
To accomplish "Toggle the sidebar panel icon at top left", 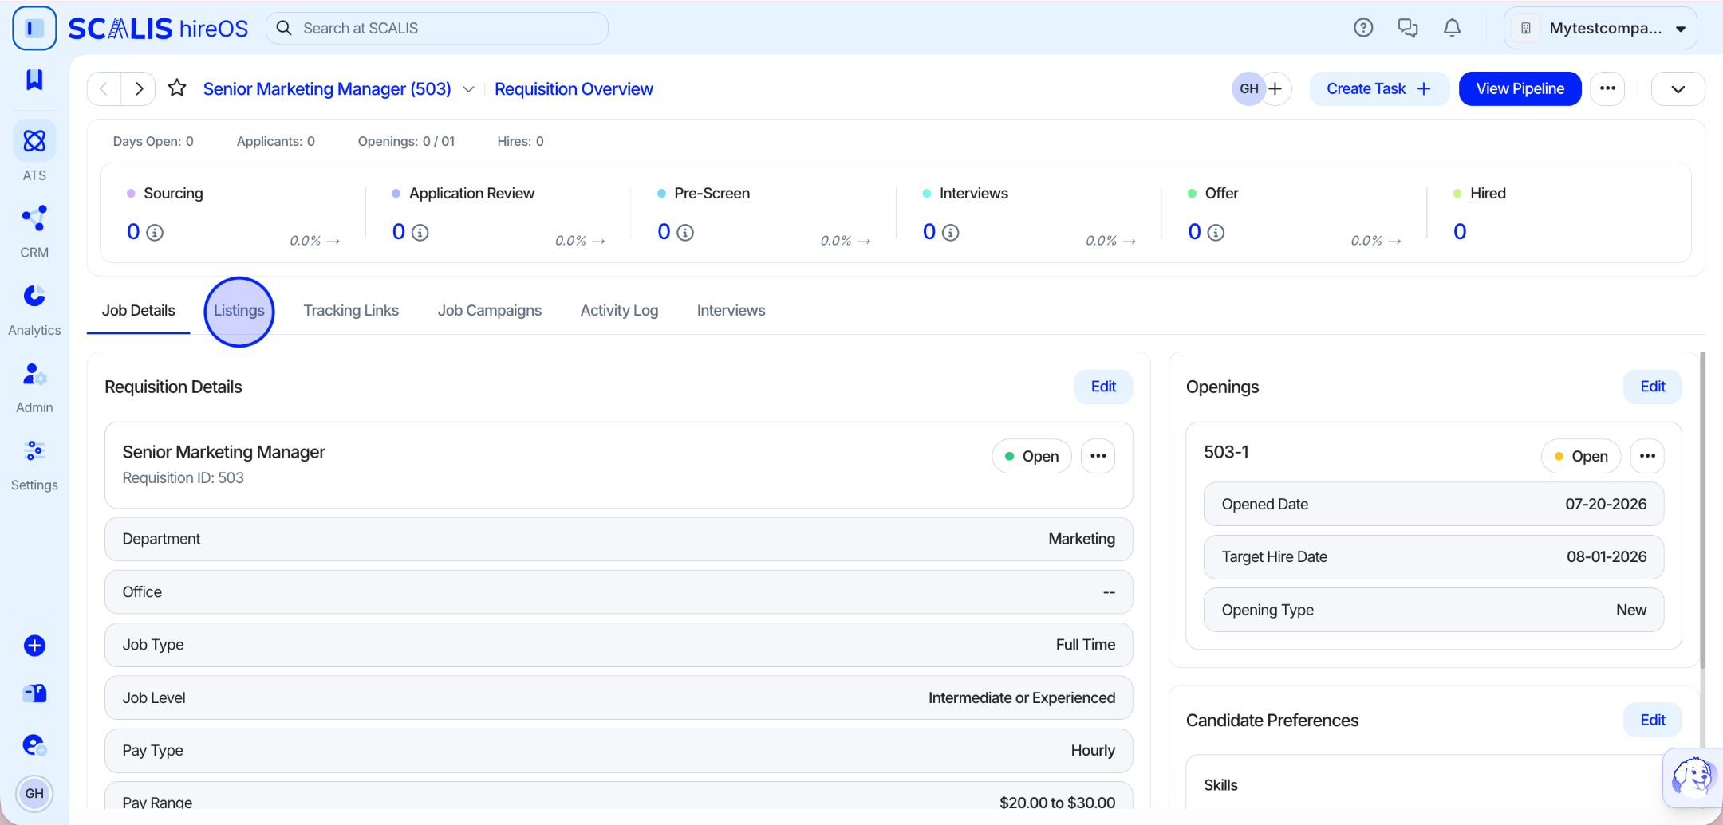I will [x=34, y=29].
